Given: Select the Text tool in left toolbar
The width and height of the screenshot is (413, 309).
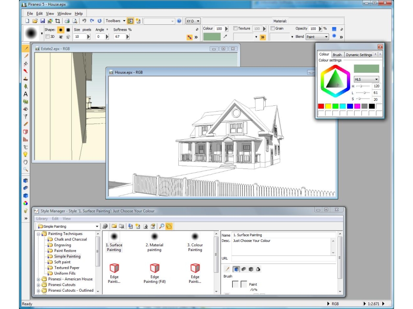Looking at the screenshot, I should [25, 94].
